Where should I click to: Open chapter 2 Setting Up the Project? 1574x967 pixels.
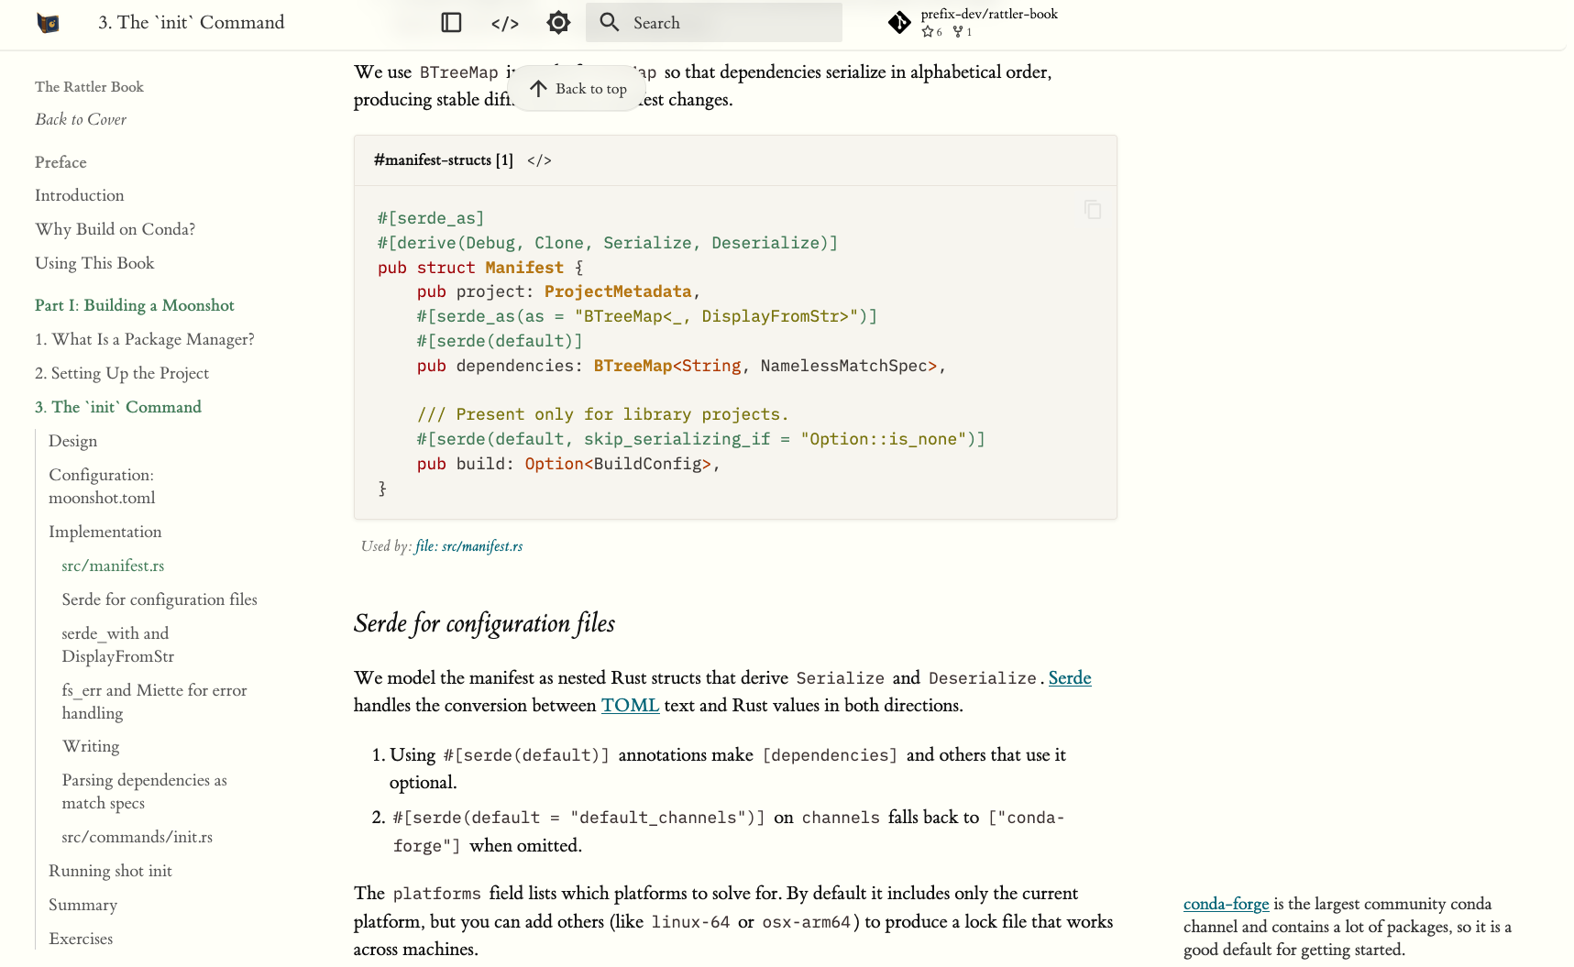click(122, 373)
